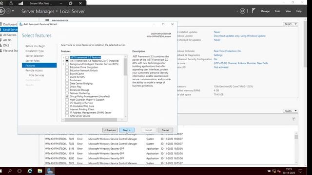Check Background Intelligent Transfer Service checkbox
This screenshot has height=175, width=312.
67,64
